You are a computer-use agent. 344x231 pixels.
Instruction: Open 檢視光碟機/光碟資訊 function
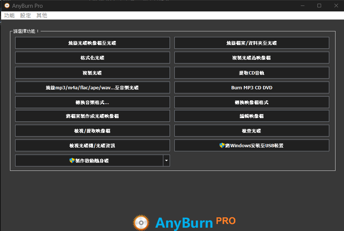[92, 145]
